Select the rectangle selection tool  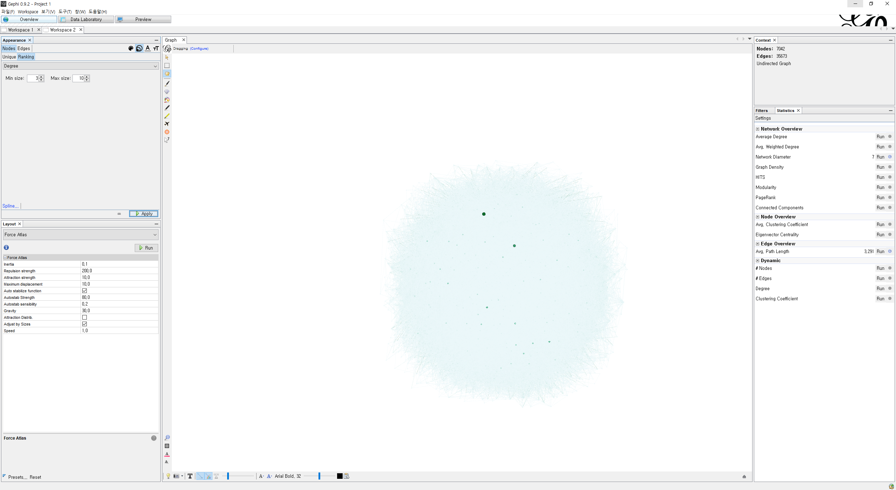tap(167, 65)
